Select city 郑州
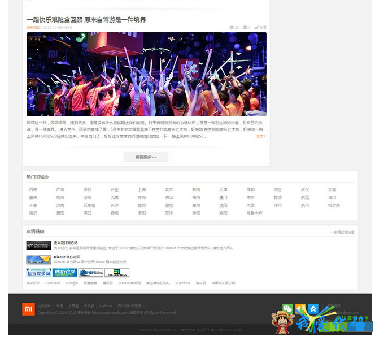This screenshot has width=375, height=337. point(196,189)
